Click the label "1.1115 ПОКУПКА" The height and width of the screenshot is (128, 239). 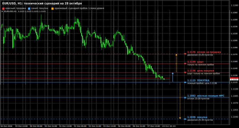tap(198, 80)
